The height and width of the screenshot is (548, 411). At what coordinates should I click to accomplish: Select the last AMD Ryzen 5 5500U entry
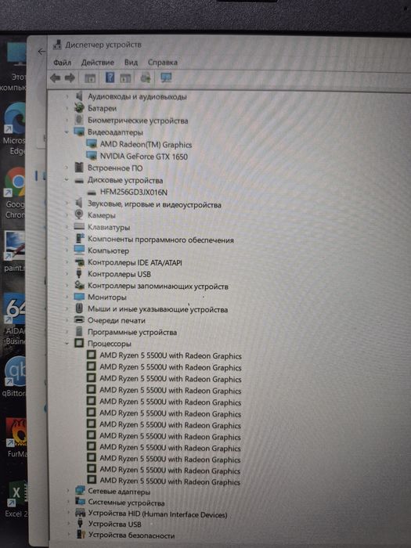point(170,481)
